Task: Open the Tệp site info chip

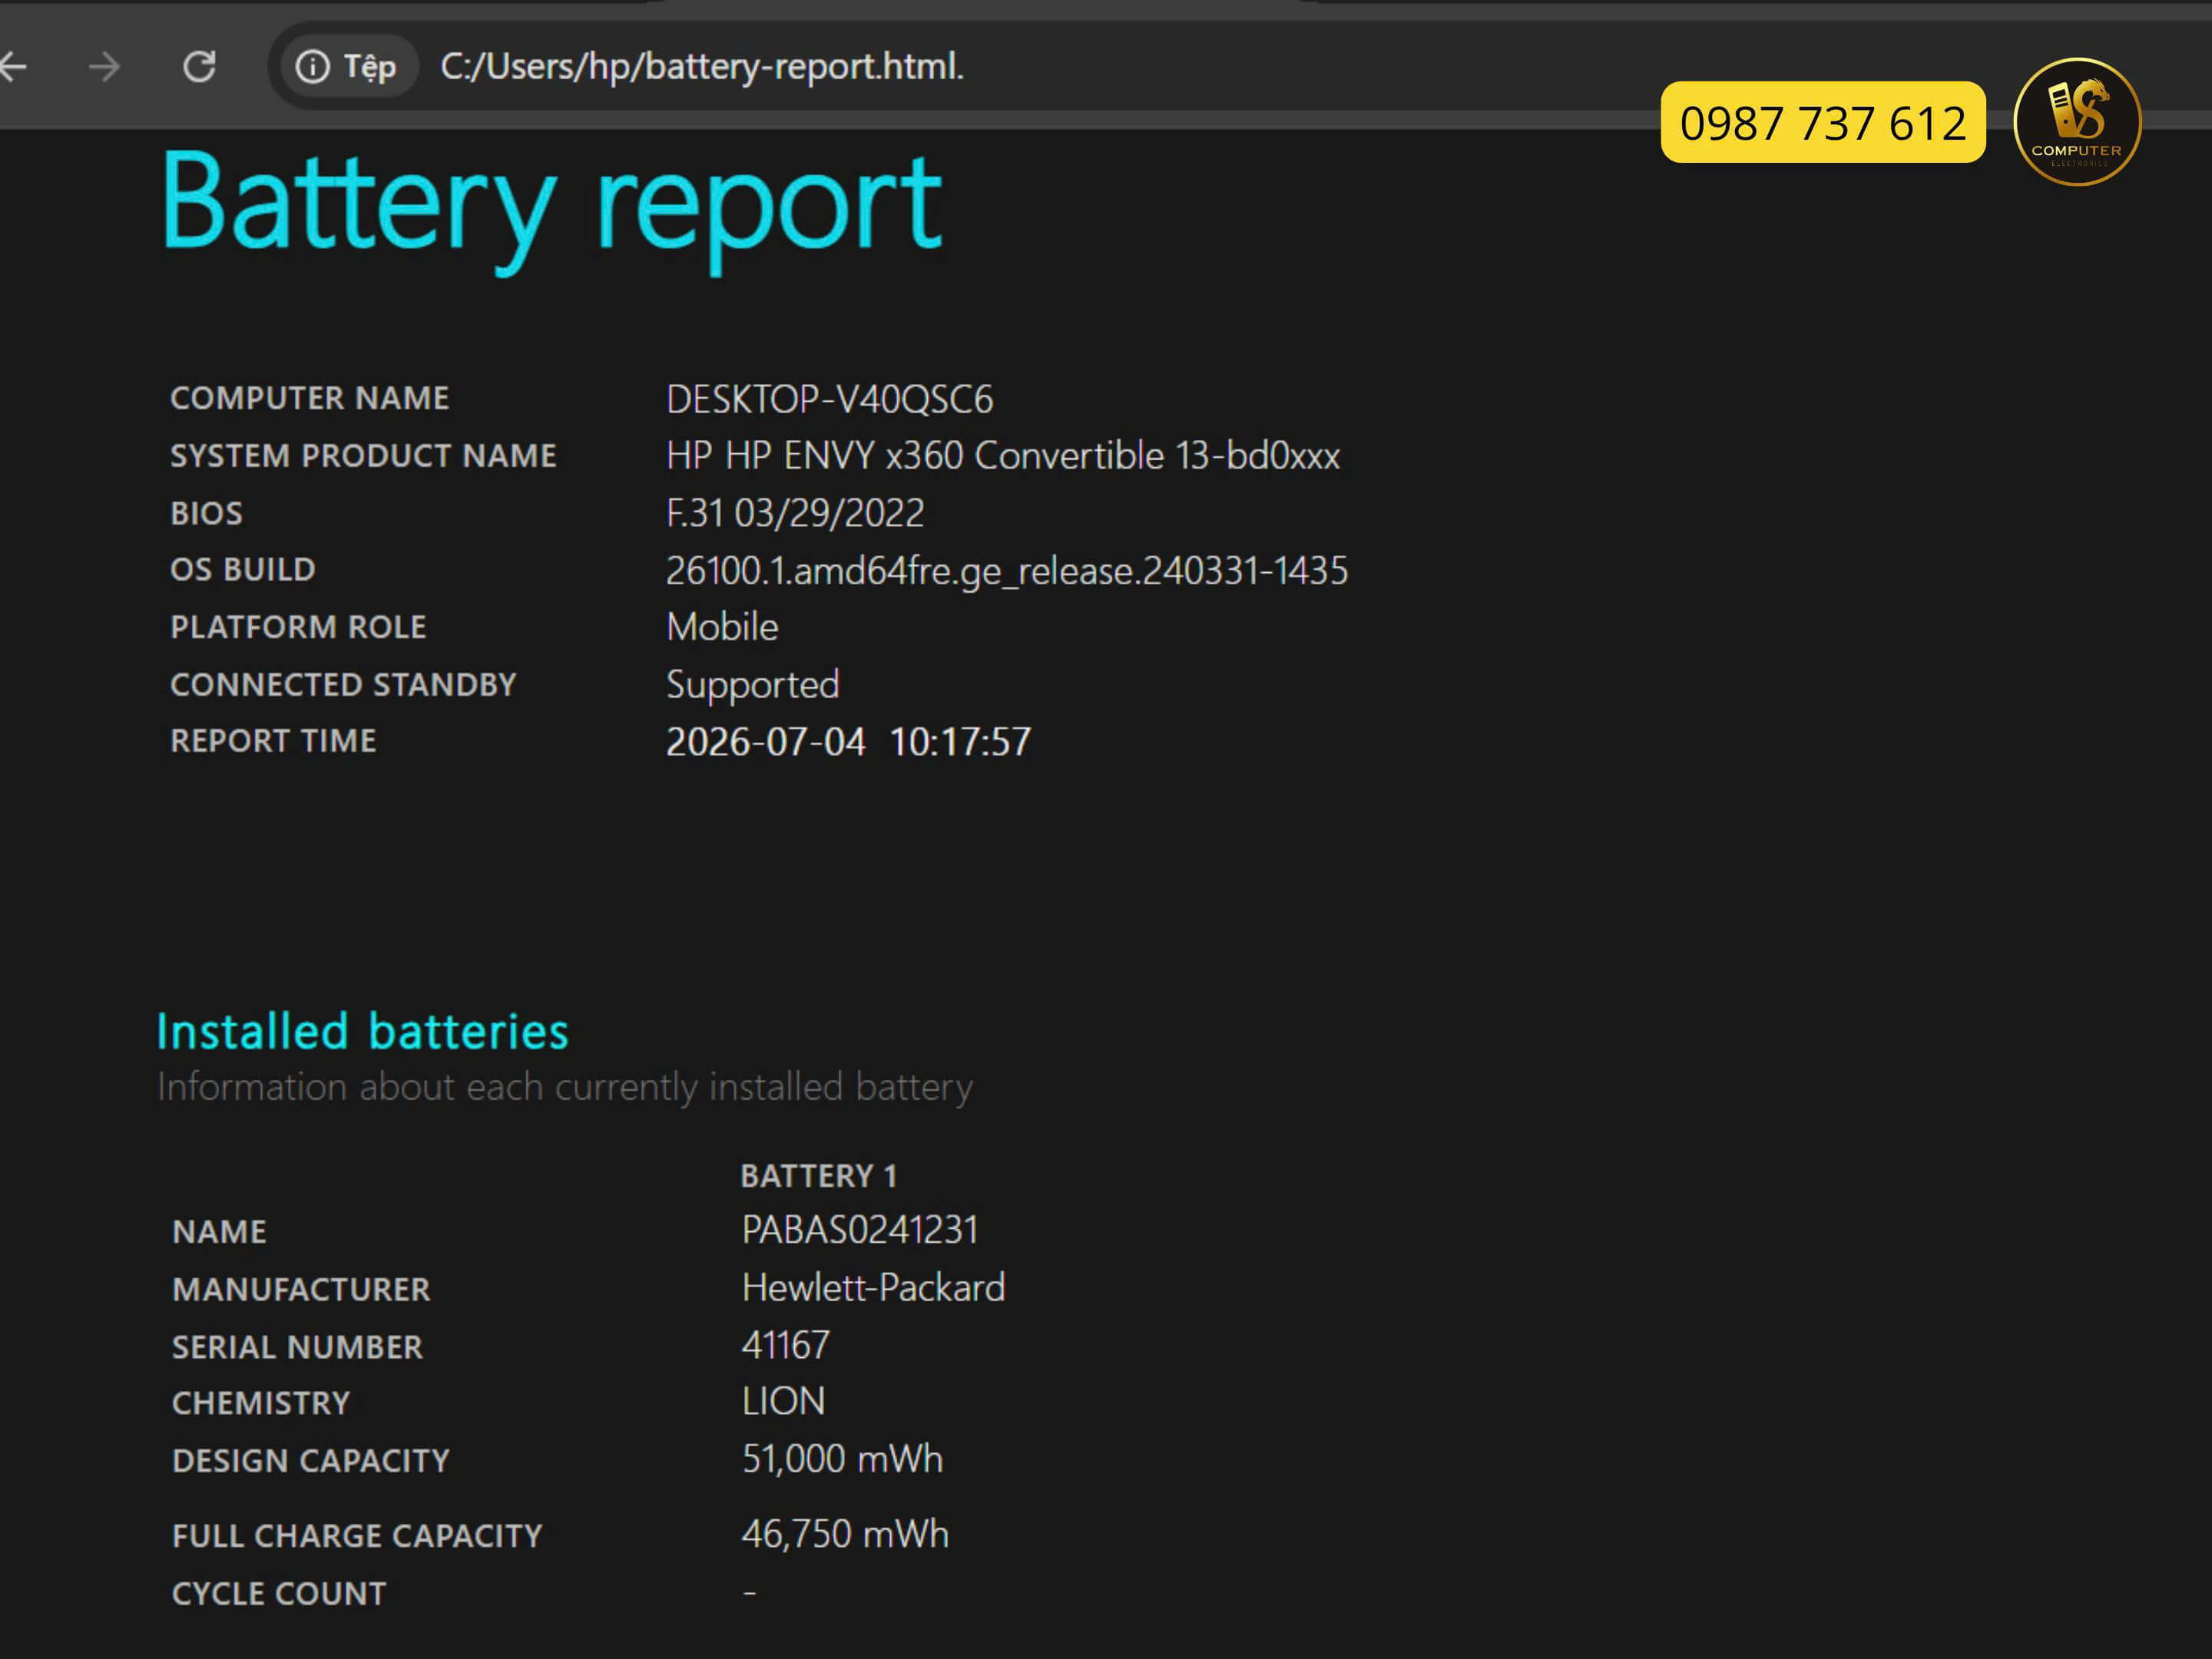Action: [x=347, y=67]
